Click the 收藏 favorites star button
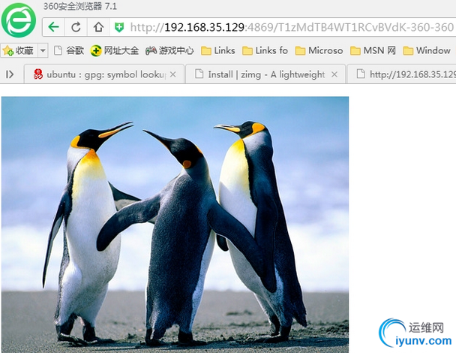 19,50
